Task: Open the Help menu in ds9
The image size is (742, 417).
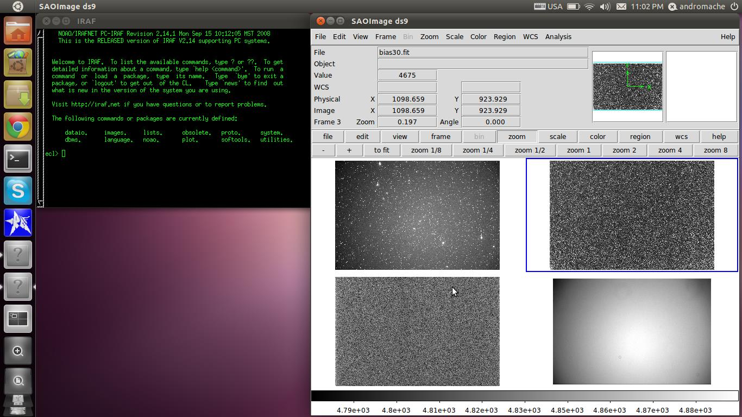Action: 727,36
